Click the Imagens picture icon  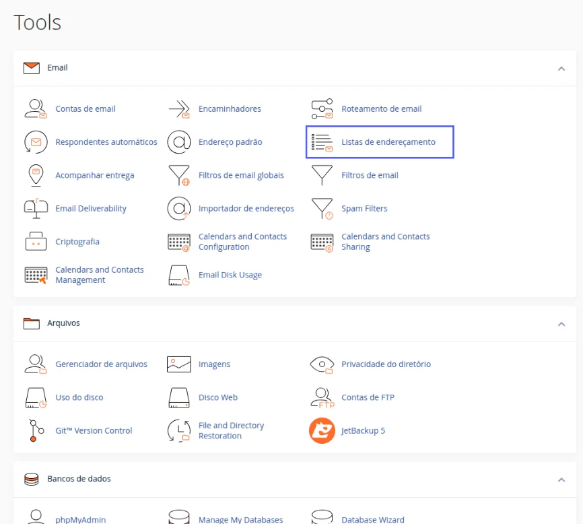click(x=179, y=364)
